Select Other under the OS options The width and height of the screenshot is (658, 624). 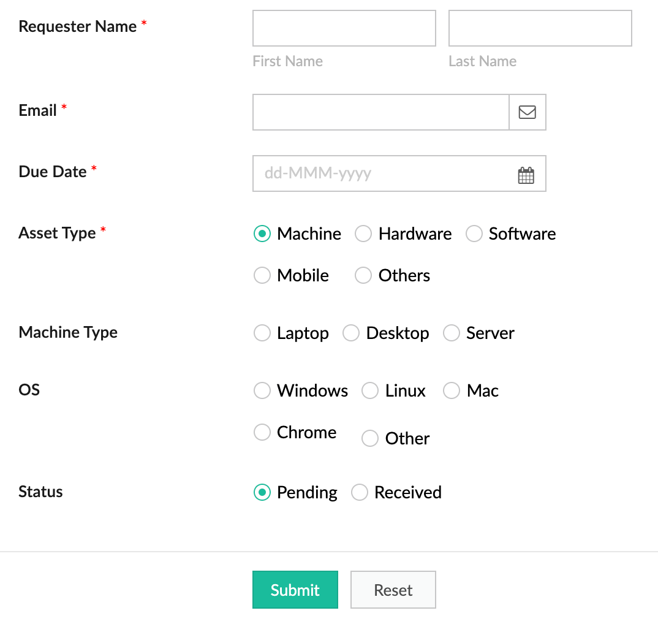tap(370, 438)
